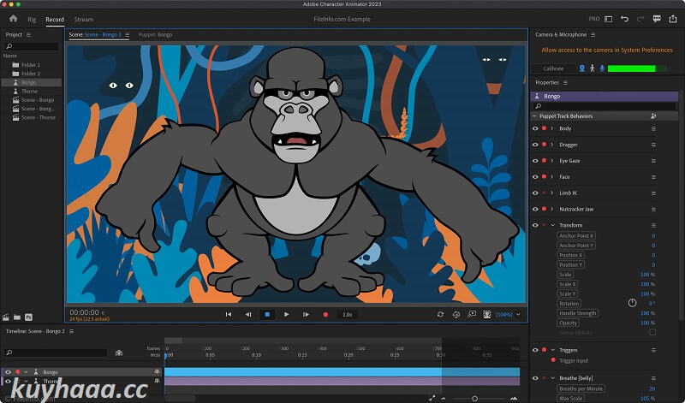Screen dimensions: 685x403
Task: Click the Calibrate button
Action: pos(553,68)
